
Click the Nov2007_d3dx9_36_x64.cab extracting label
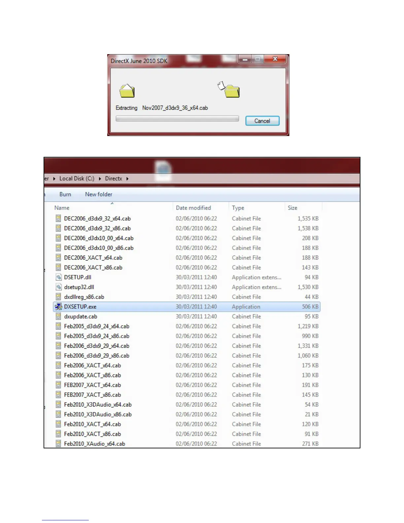pyautogui.click(x=175, y=108)
